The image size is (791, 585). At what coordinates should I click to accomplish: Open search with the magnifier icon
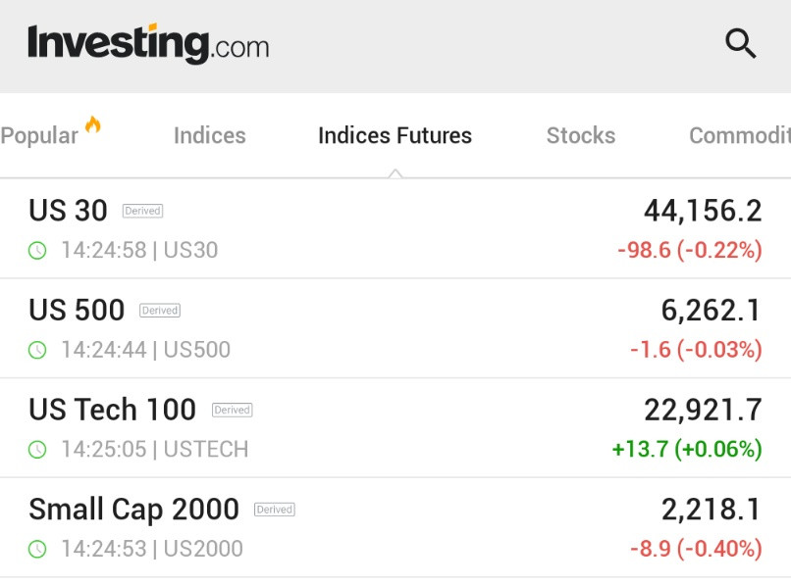741,43
